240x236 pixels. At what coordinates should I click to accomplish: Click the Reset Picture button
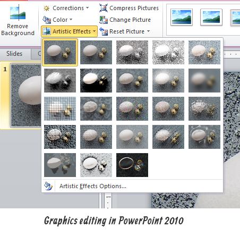(122, 31)
